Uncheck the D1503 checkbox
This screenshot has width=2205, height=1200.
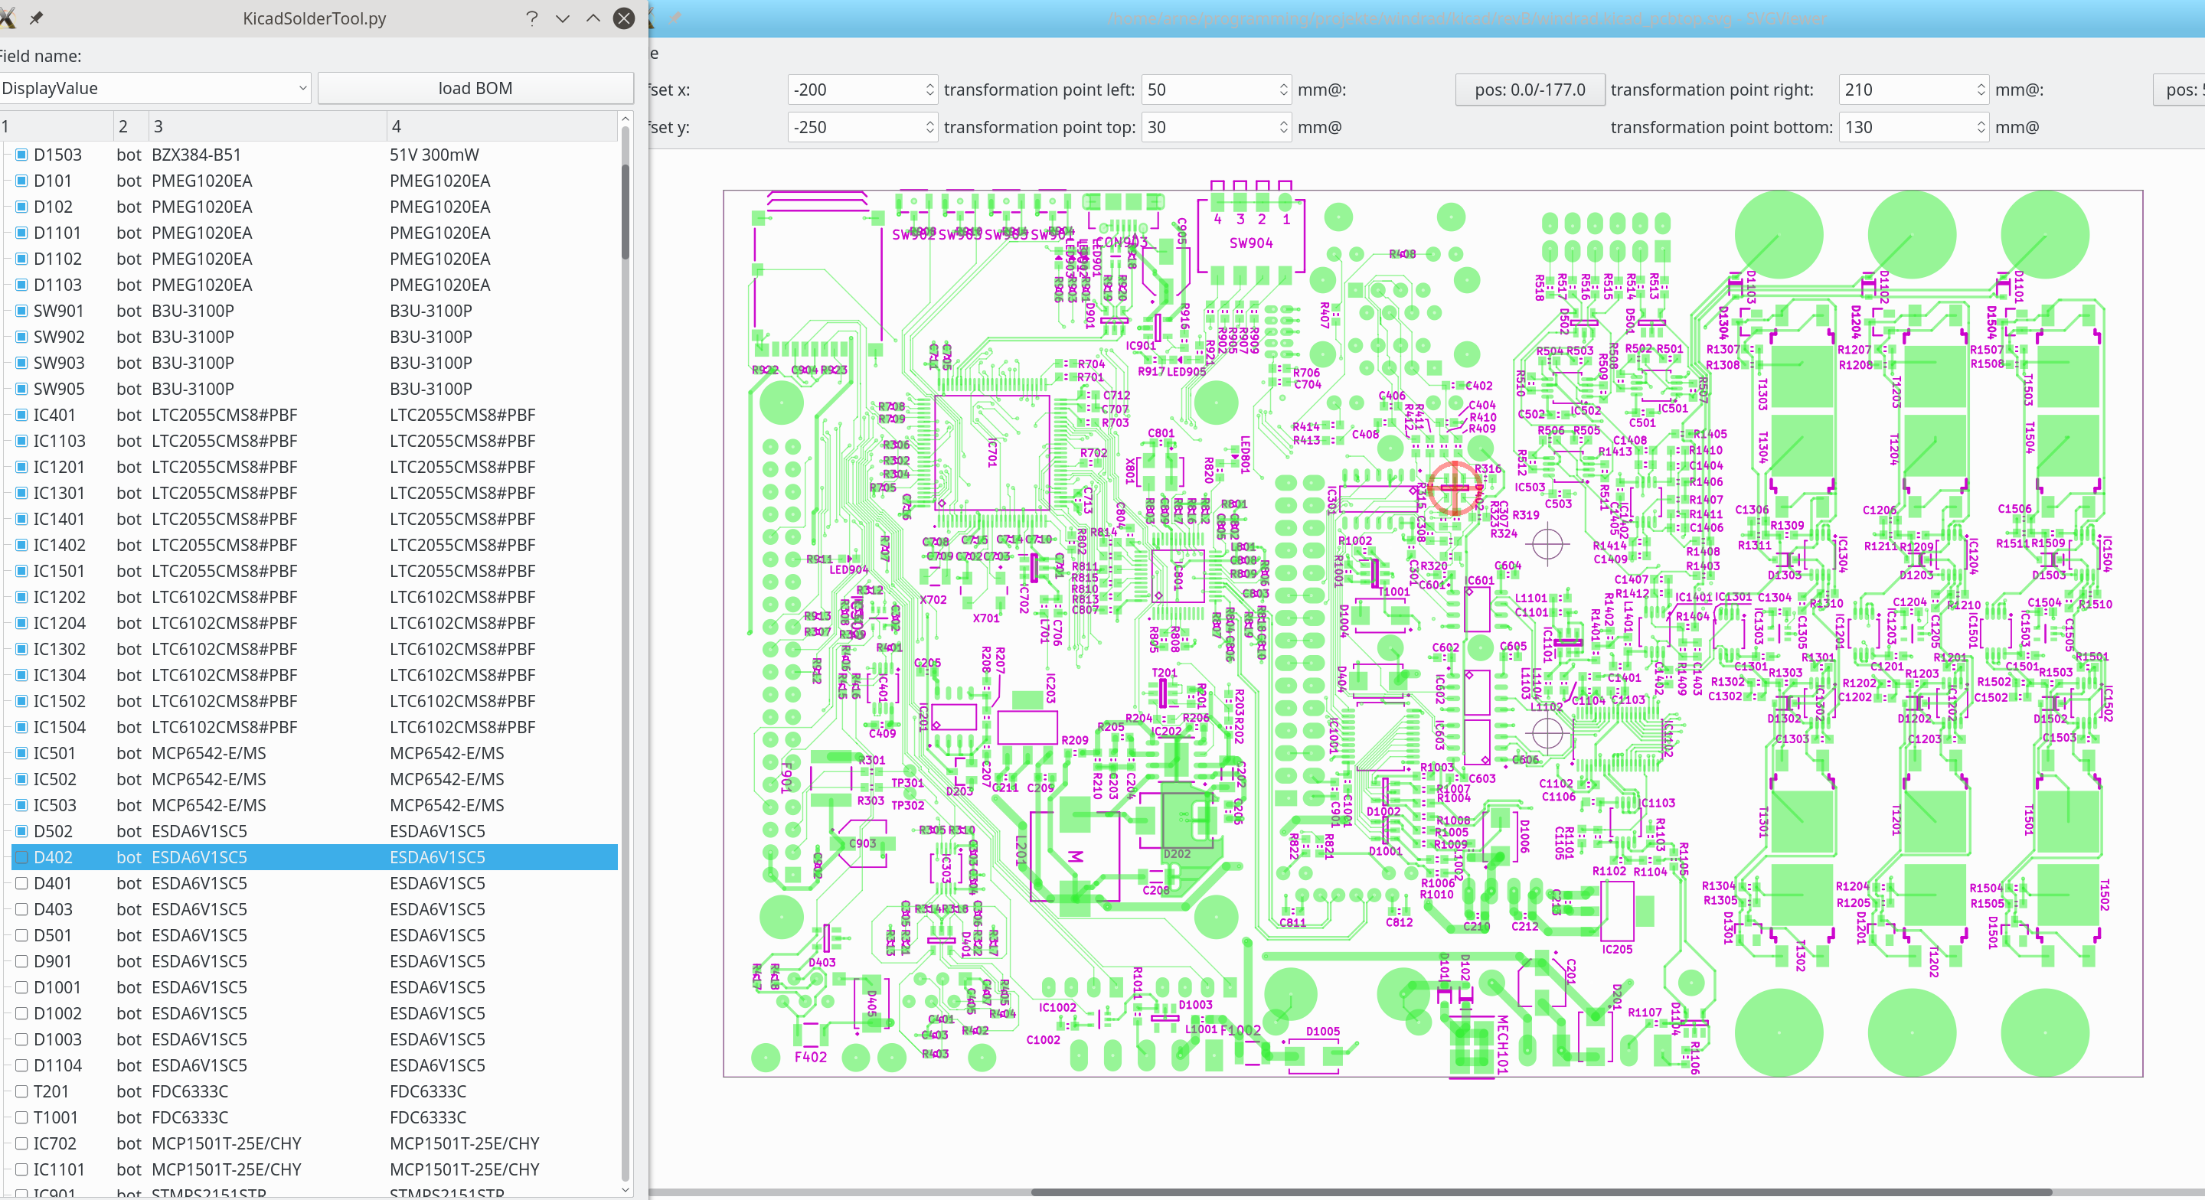coord(22,155)
